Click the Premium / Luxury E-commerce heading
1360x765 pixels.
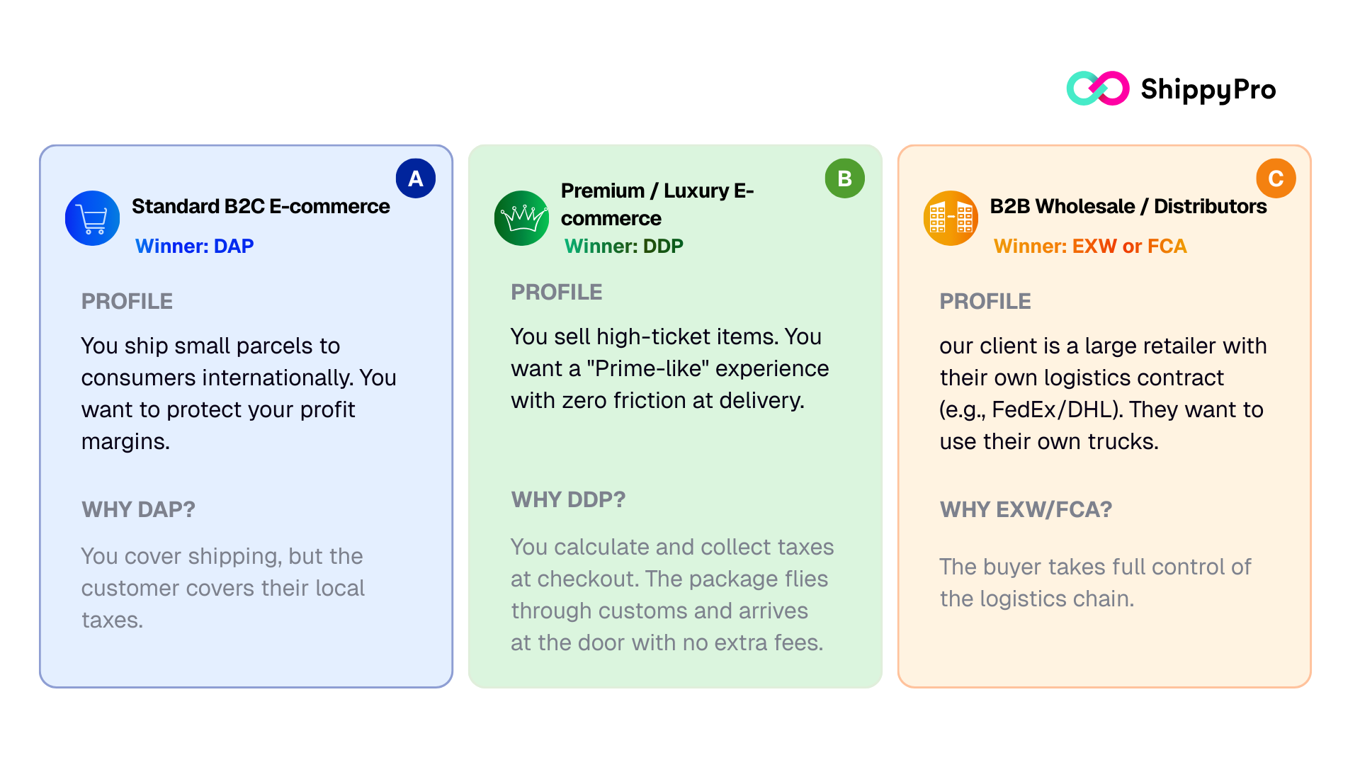[657, 204]
